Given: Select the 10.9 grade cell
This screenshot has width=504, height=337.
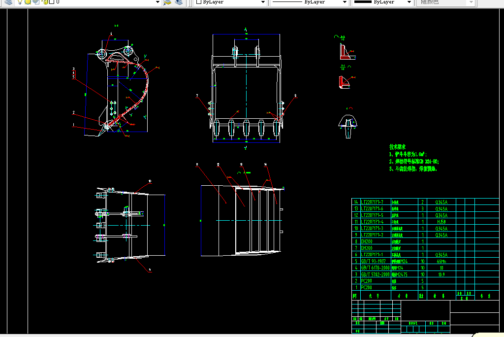Looking at the screenshot, I should click(x=441, y=274).
